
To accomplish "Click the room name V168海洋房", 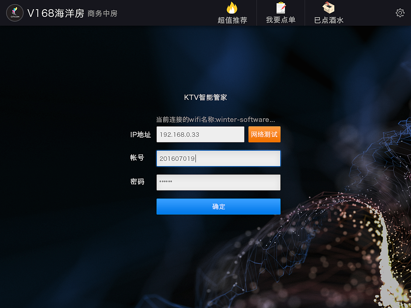I will 56,12.
